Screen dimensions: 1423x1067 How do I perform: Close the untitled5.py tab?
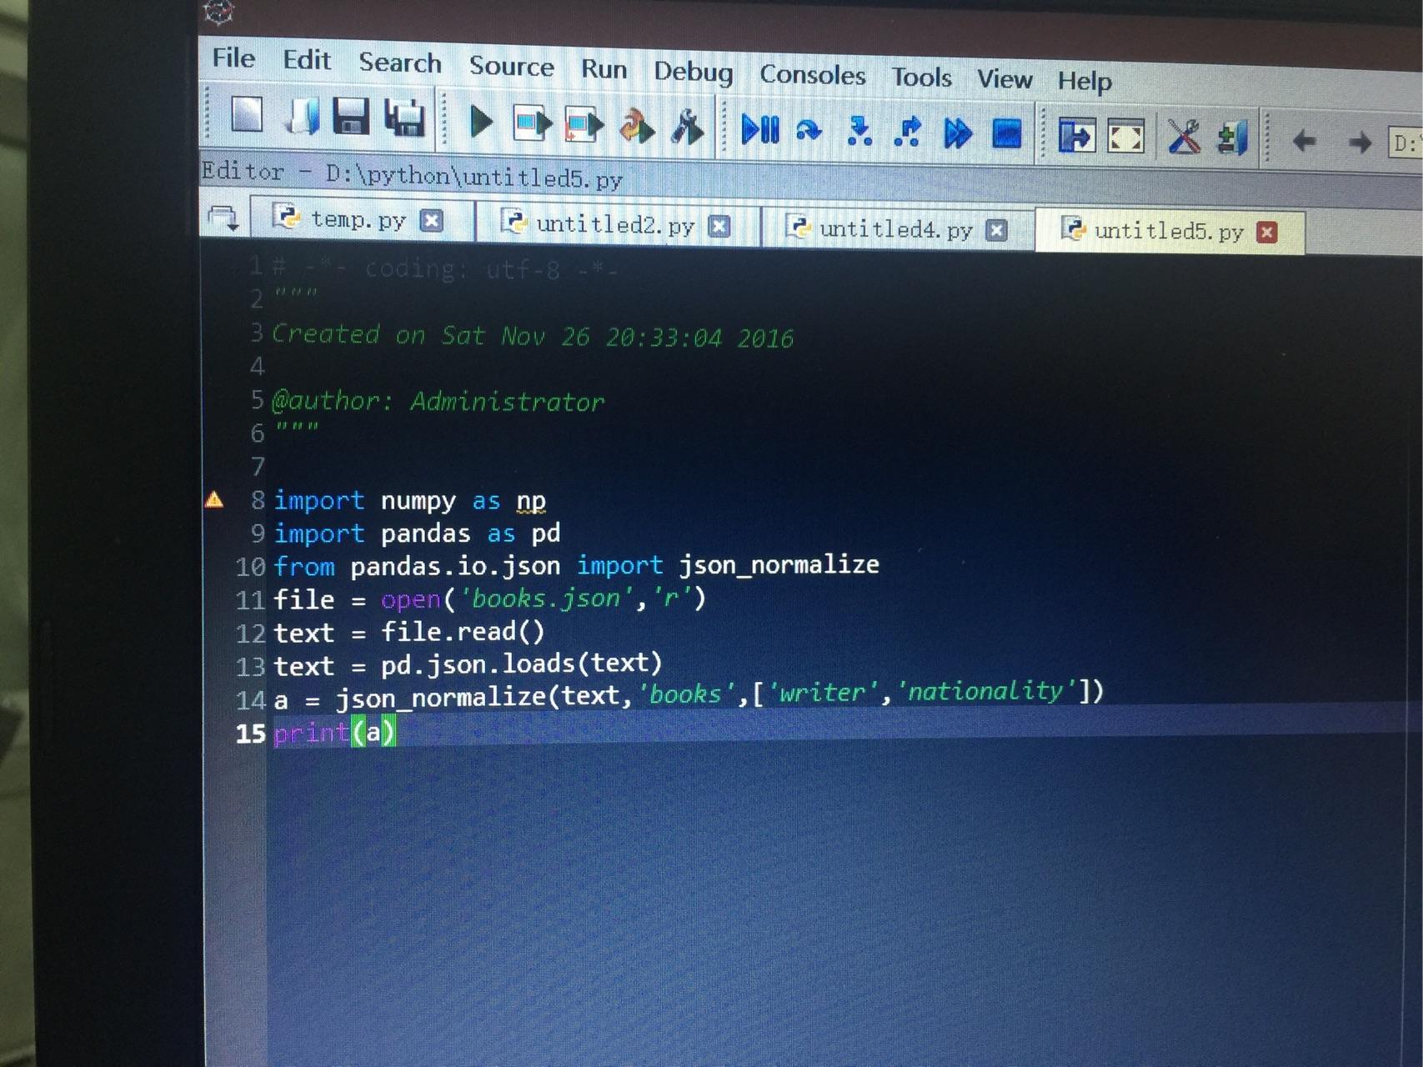point(1267,233)
